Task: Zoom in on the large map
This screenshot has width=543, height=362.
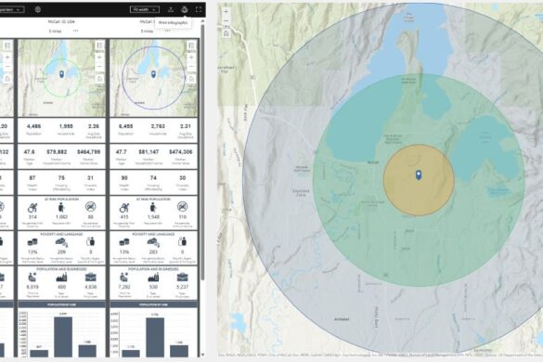Action: 226,11
